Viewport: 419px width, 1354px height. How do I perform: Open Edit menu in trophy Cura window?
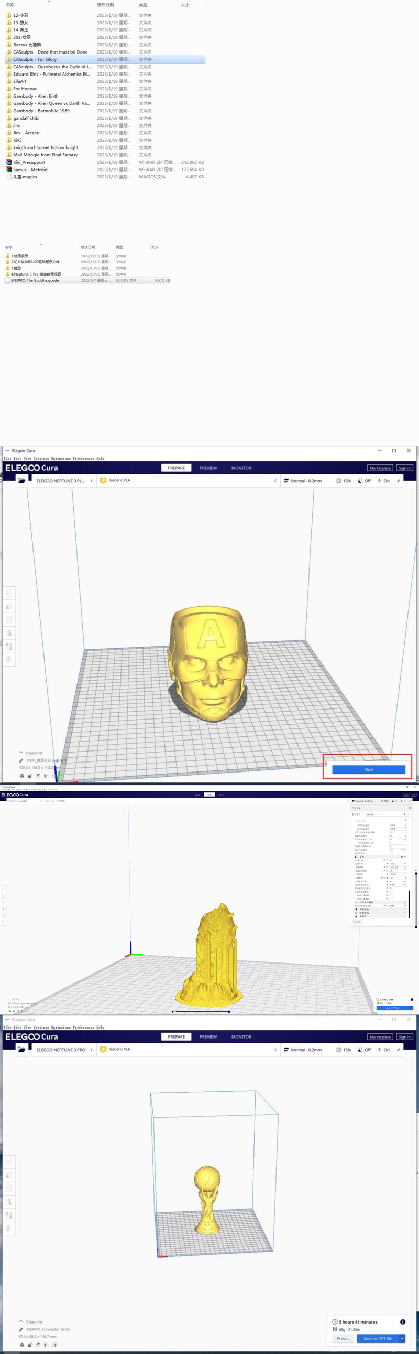click(17, 1027)
